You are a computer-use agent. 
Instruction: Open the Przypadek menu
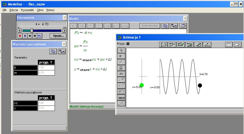[x=27, y=10]
